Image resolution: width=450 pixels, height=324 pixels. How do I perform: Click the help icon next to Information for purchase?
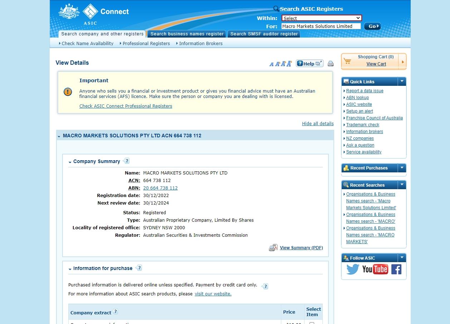tap(139, 267)
